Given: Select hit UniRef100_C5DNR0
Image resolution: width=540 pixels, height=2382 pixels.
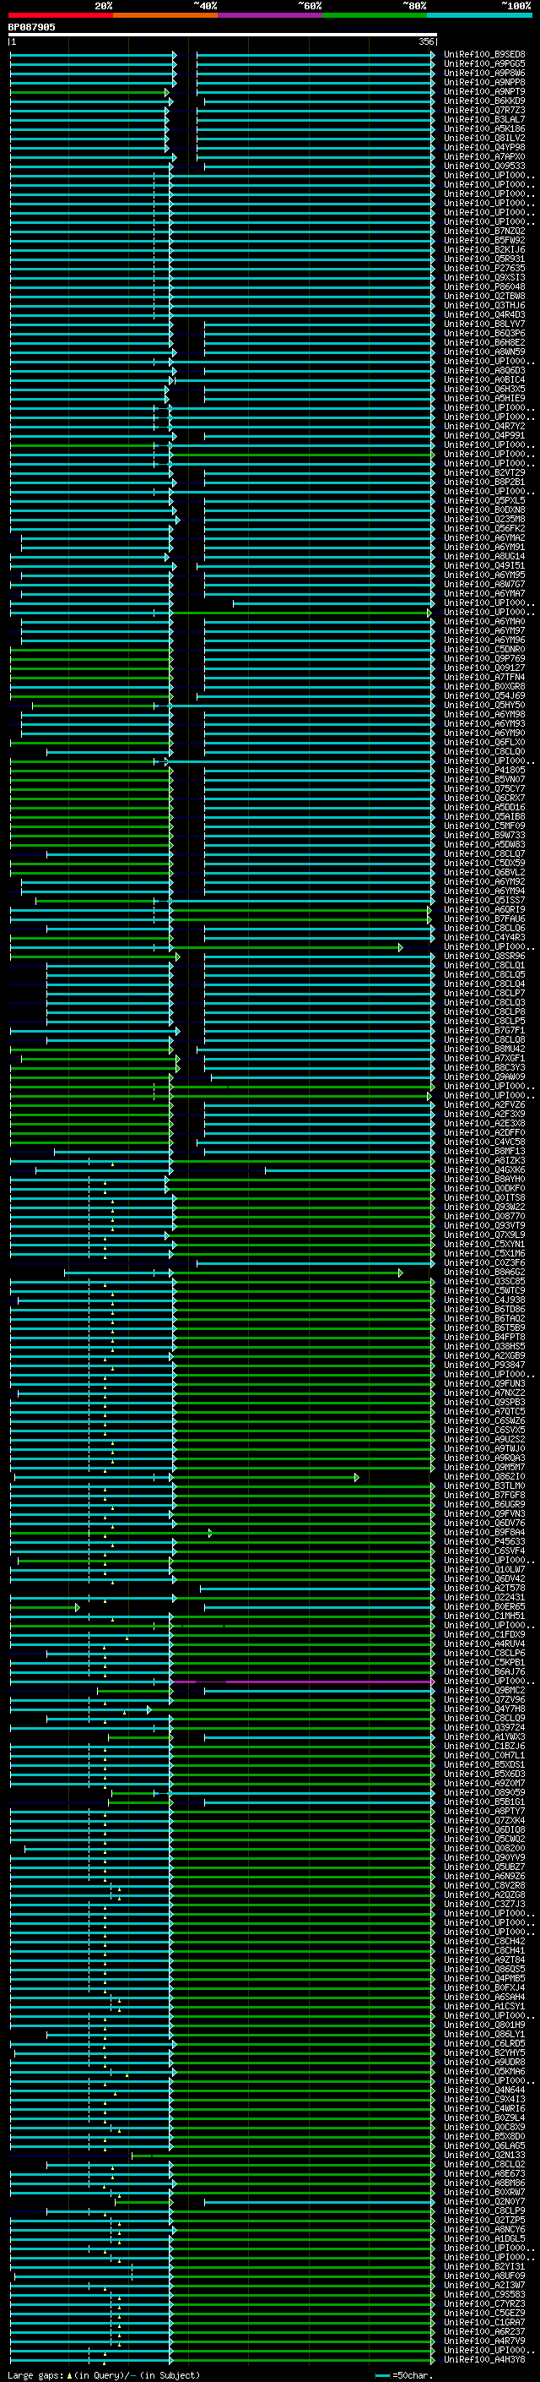Looking at the screenshot, I should pos(484,649).
